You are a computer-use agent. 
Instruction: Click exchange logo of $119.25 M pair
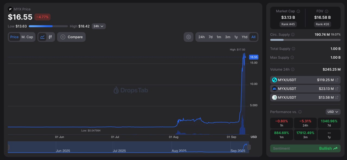tap(274, 80)
